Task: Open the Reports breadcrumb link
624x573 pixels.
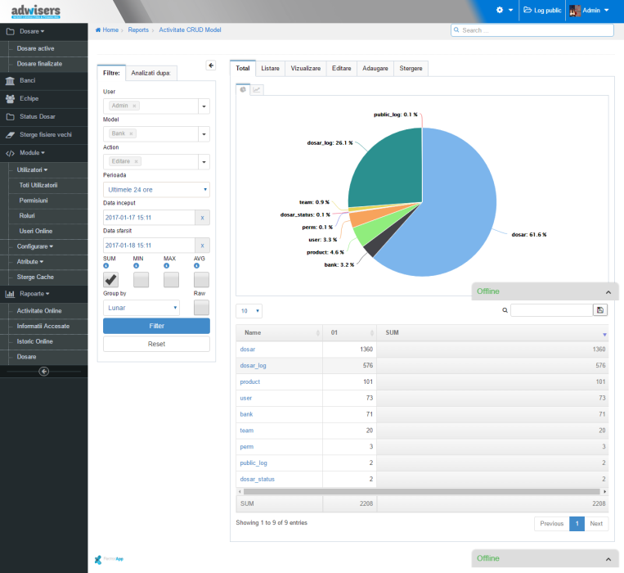Action: point(138,29)
